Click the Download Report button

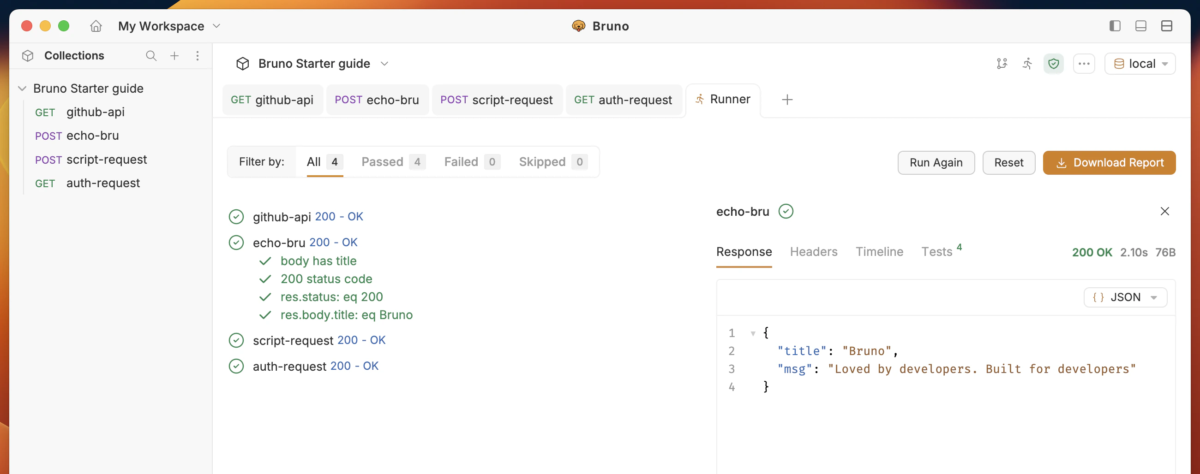pyautogui.click(x=1109, y=162)
